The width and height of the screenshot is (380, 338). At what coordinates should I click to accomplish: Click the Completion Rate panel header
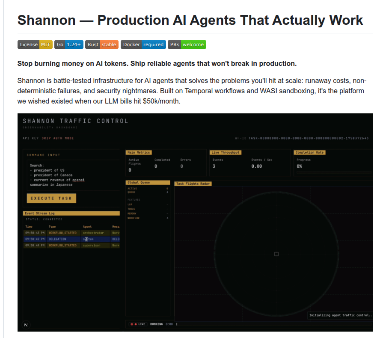coord(309,152)
